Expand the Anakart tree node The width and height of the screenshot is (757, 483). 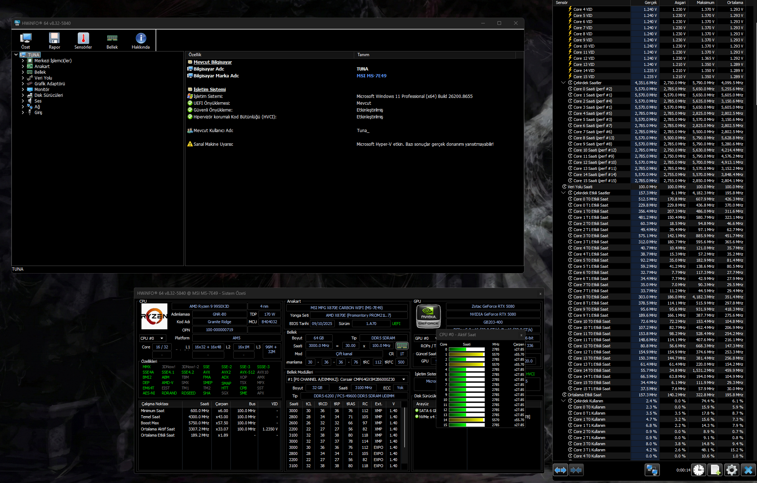(x=23, y=67)
